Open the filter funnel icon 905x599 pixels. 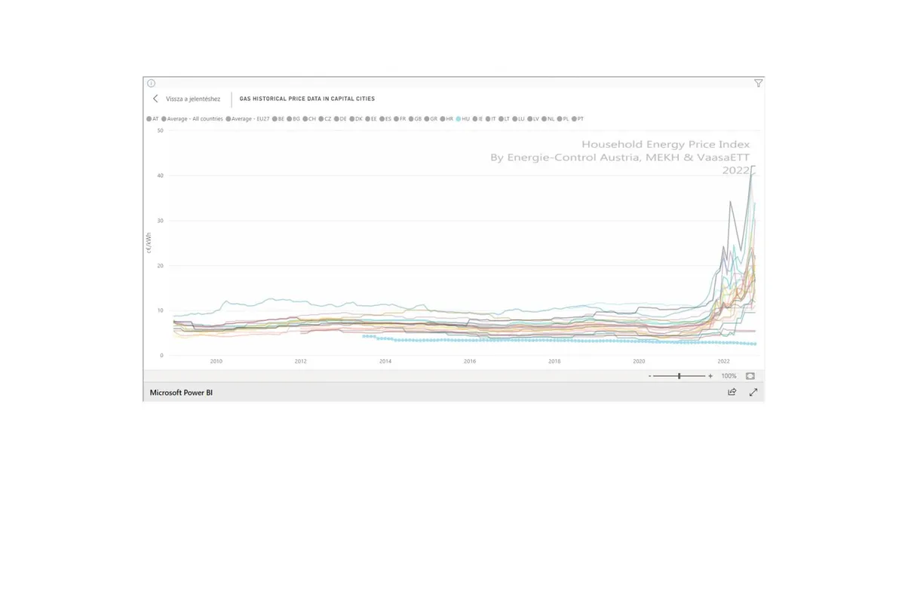[758, 84]
